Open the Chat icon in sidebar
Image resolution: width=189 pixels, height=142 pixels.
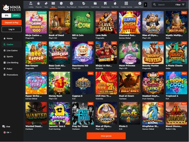click(x=4, y=126)
